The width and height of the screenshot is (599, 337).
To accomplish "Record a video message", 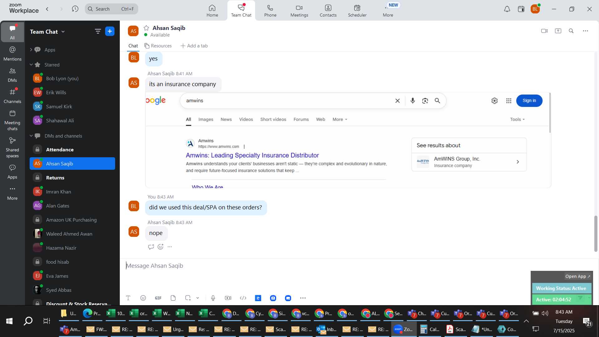I will 228,298.
